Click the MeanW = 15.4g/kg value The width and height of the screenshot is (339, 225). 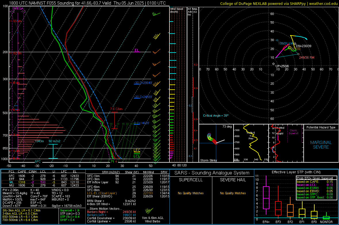click(x=15, y=193)
